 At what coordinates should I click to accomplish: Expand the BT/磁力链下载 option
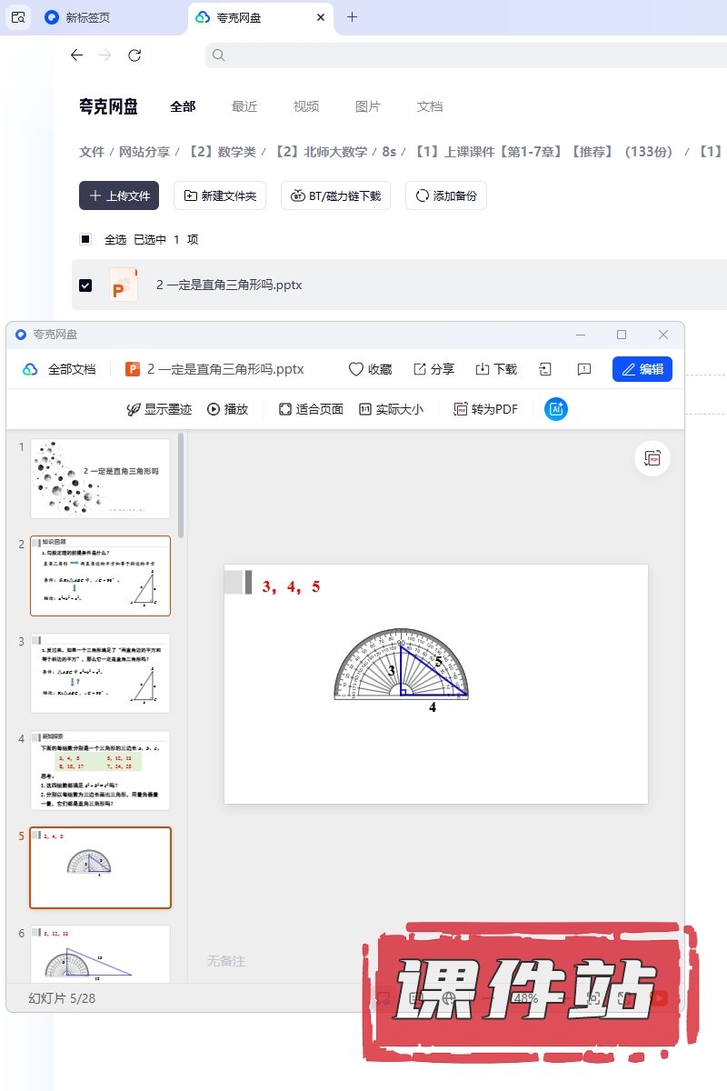point(336,195)
